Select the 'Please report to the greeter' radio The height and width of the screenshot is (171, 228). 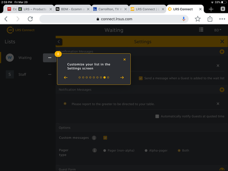click(x=65, y=104)
